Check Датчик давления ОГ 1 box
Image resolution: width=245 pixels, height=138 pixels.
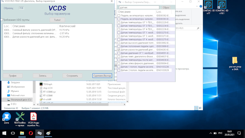(x=119, y=53)
